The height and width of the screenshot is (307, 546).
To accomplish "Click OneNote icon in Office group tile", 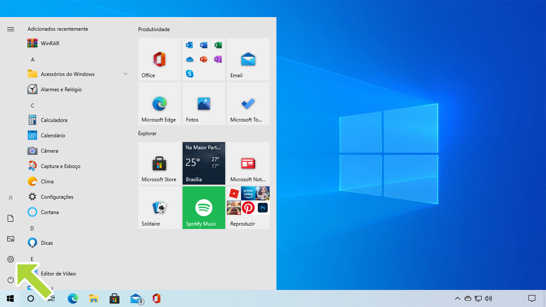I will coord(218,59).
